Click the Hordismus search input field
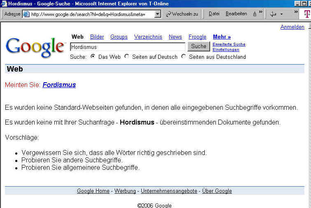Image resolution: width=311 pixels, height=208 pixels. tap(128, 47)
